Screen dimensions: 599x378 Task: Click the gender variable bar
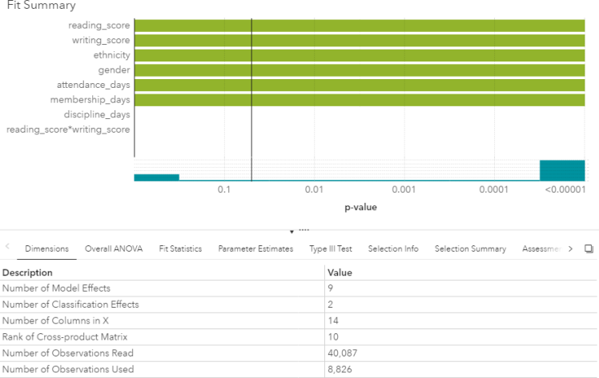(359, 70)
